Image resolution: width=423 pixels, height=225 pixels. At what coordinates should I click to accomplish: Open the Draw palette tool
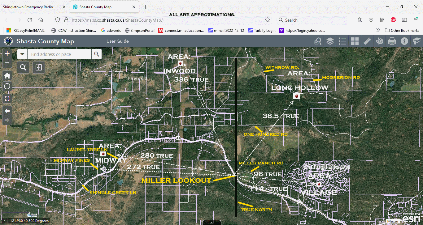(x=379, y=41)
